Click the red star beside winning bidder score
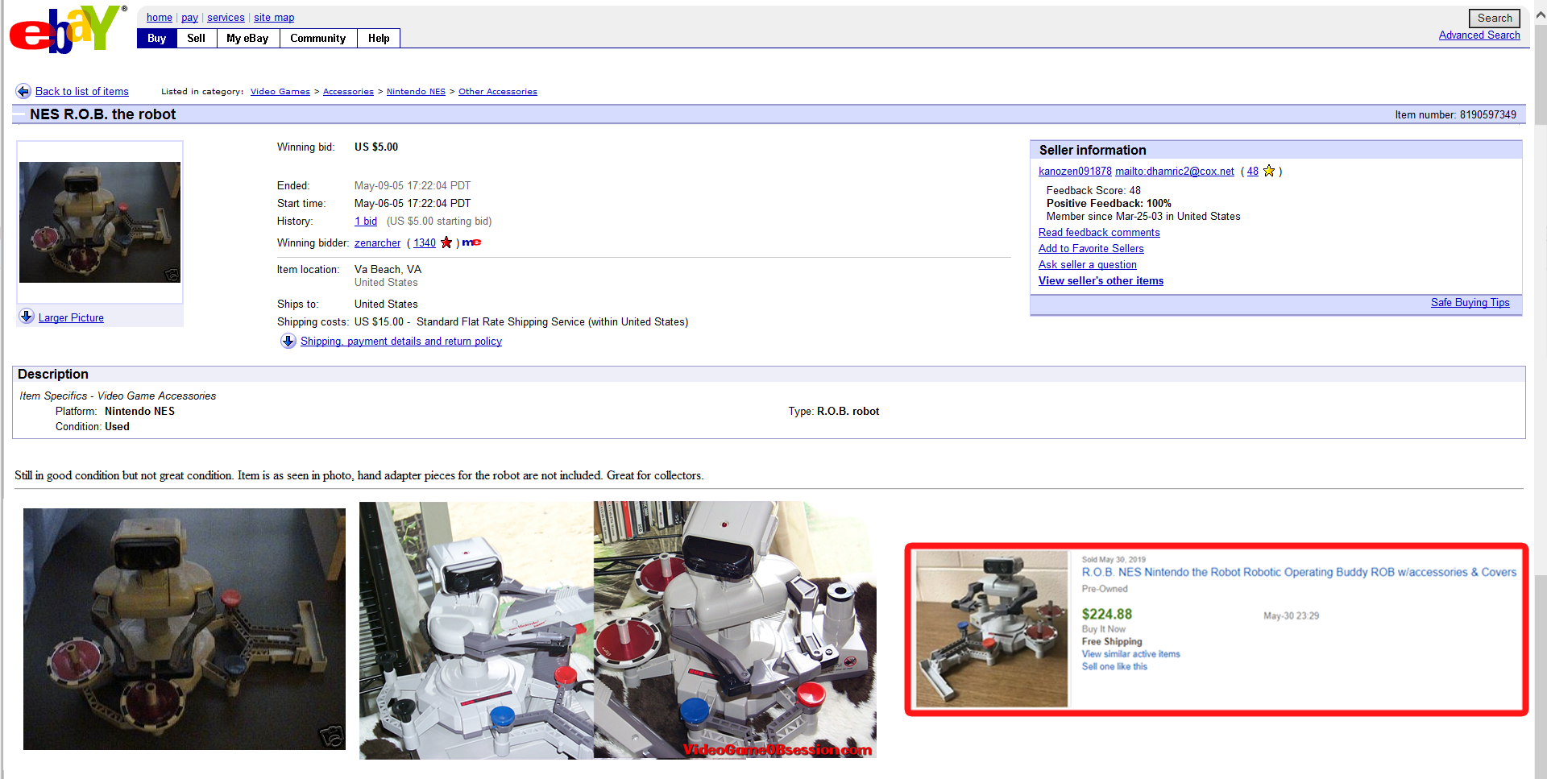The image size is (1547, 779). pos(446,242)
